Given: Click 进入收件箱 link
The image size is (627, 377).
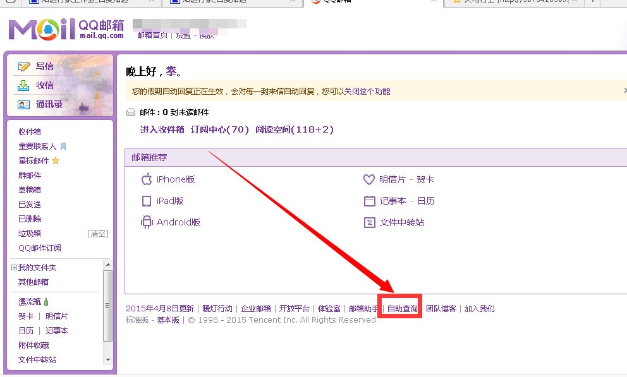Looking at the screenshot, I should pos(162,129).
